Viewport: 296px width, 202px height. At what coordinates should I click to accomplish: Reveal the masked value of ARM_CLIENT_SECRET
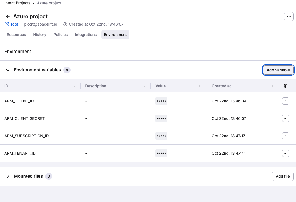coord(161,118)
